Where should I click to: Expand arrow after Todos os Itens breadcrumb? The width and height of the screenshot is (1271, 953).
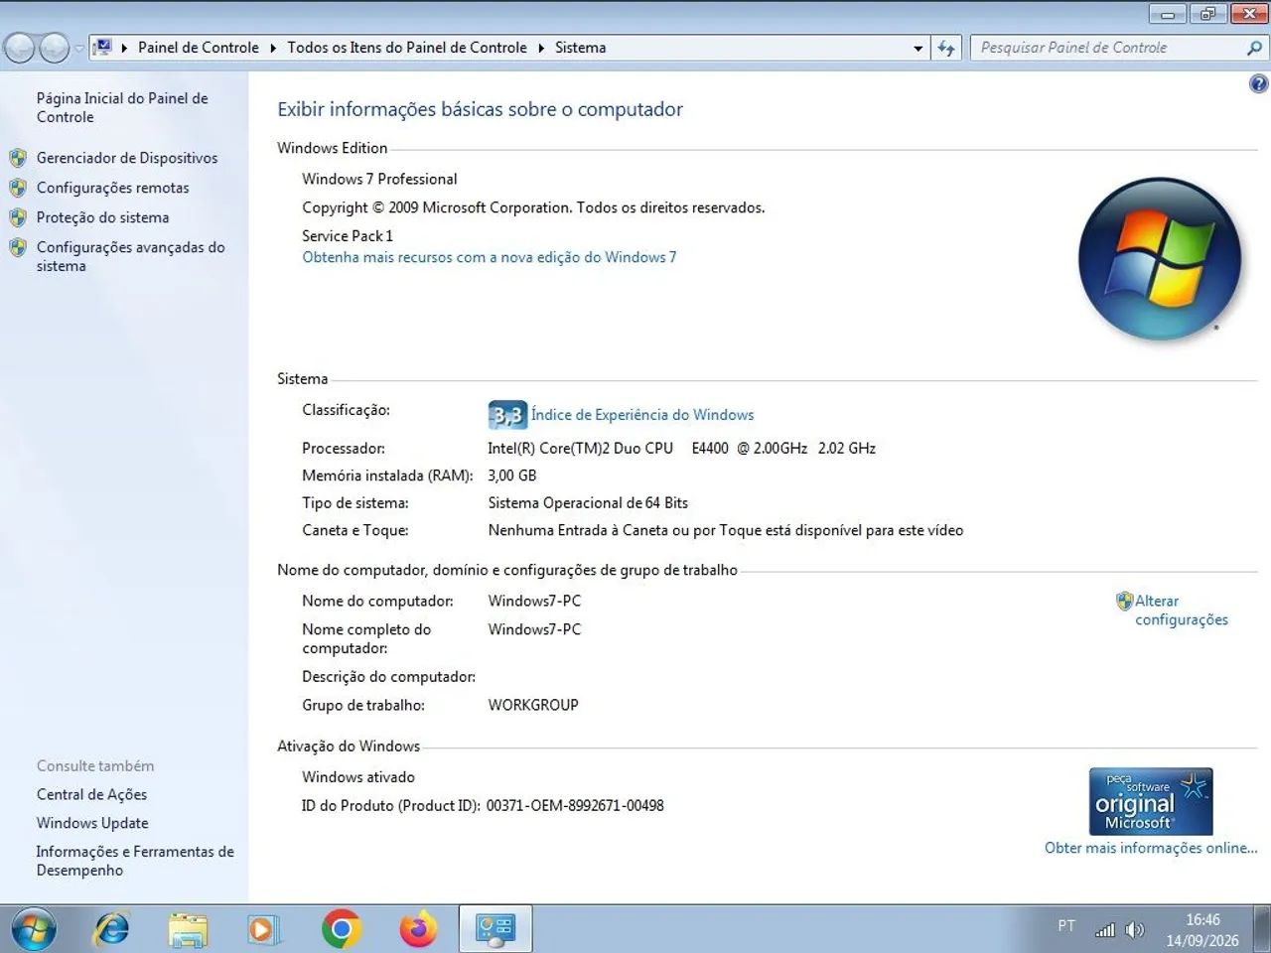[541, 48]
